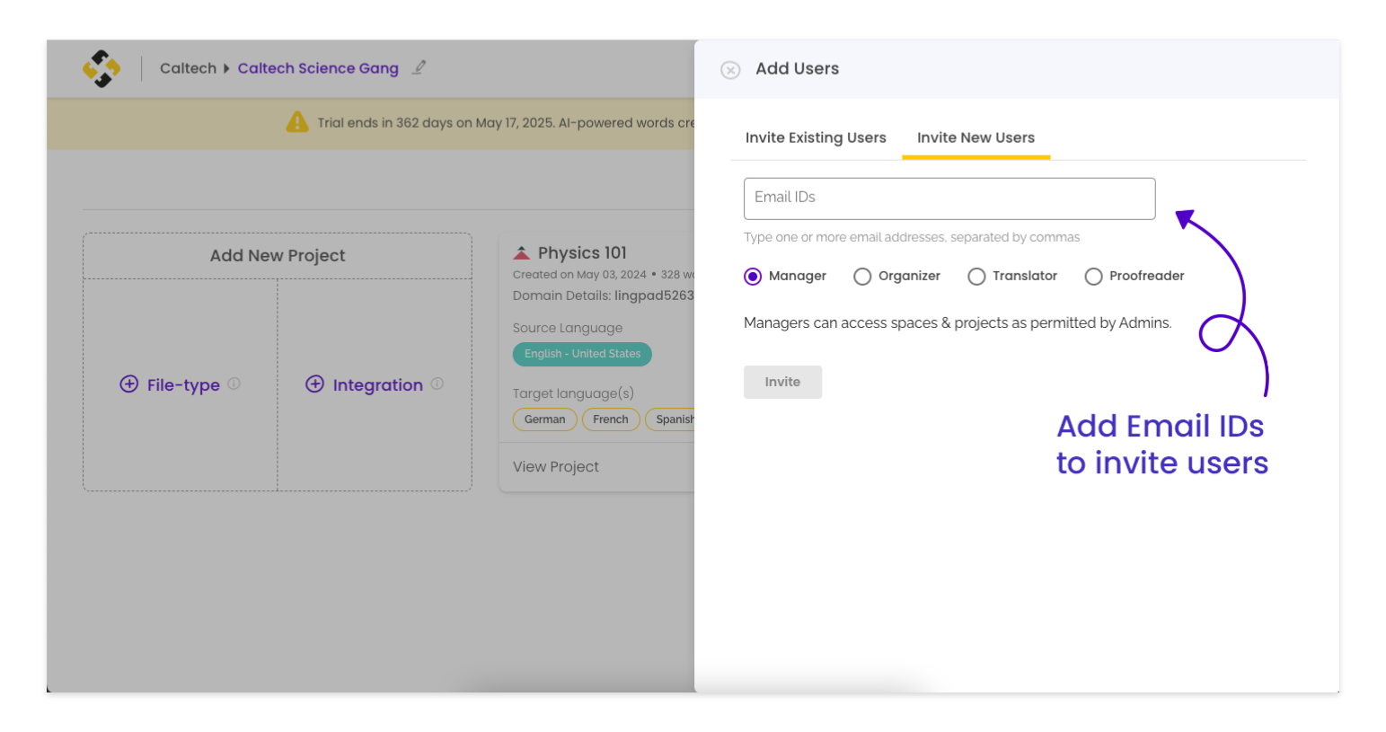Click the info icon next to File-type
Viewport: 1386px width, 732px height.
pyautogui.click(x=234, y=384)
